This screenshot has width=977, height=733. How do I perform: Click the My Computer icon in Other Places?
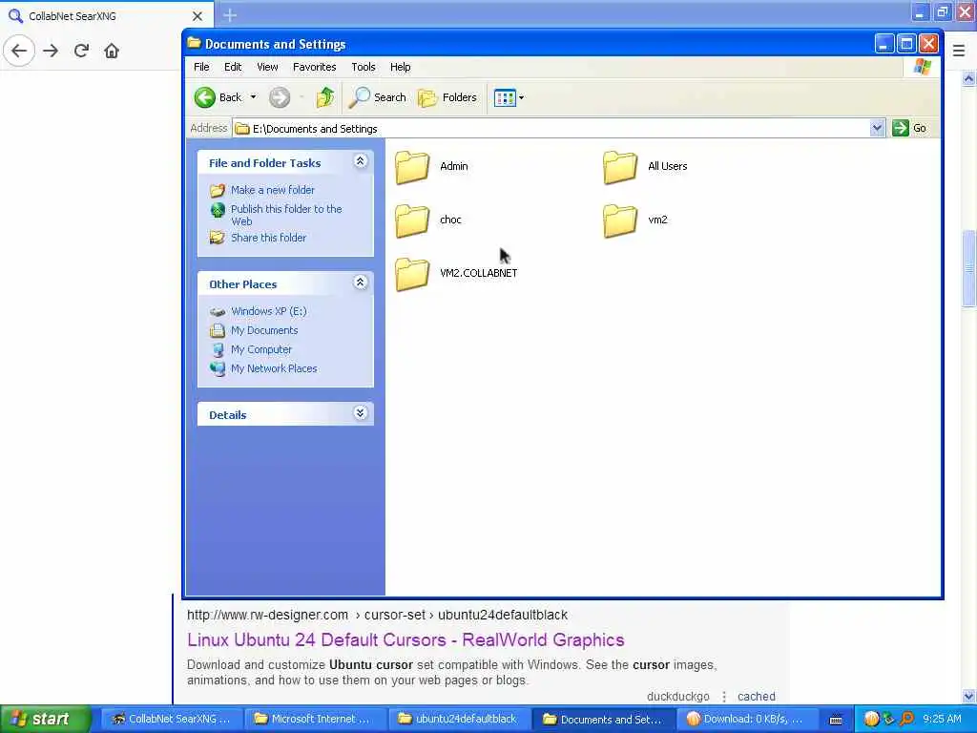(218, 349)
